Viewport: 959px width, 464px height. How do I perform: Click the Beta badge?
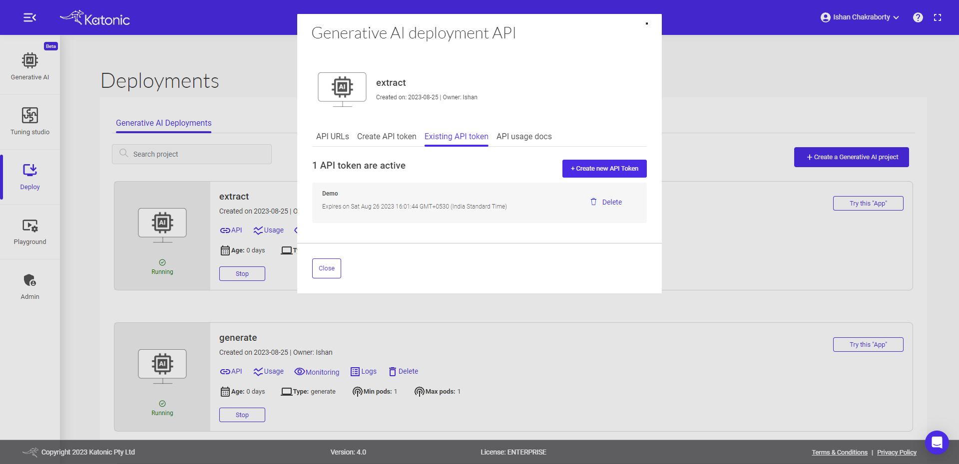[x=51, y=46]
